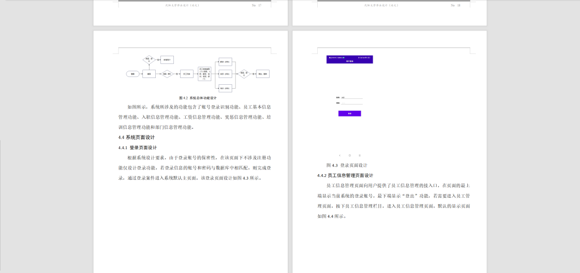This screenshot has height=273, width=580.
Task: Click the rounded start node of the flowchart
Action: coord(133,74)
